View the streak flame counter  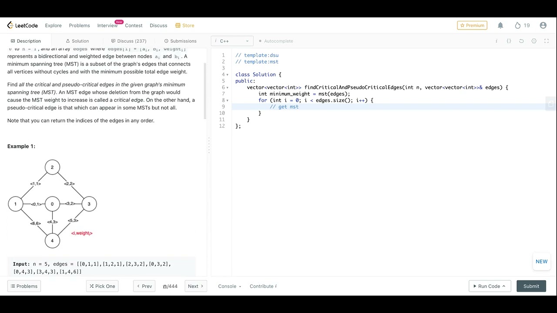(x=522, y=25)
